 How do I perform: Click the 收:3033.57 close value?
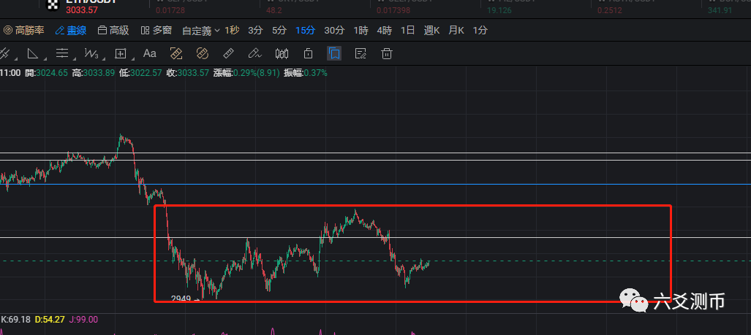(x=187, y=73)
